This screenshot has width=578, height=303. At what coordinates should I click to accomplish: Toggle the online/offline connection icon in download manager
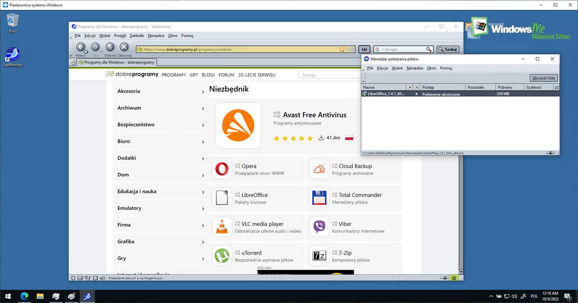[x=550, y=153]
